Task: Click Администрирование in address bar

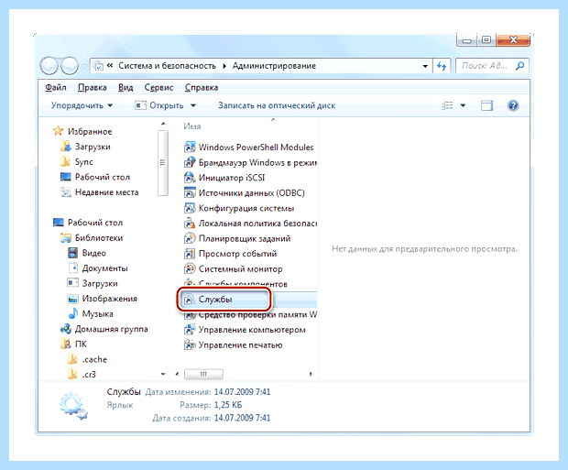Action: tap(274, 66)
